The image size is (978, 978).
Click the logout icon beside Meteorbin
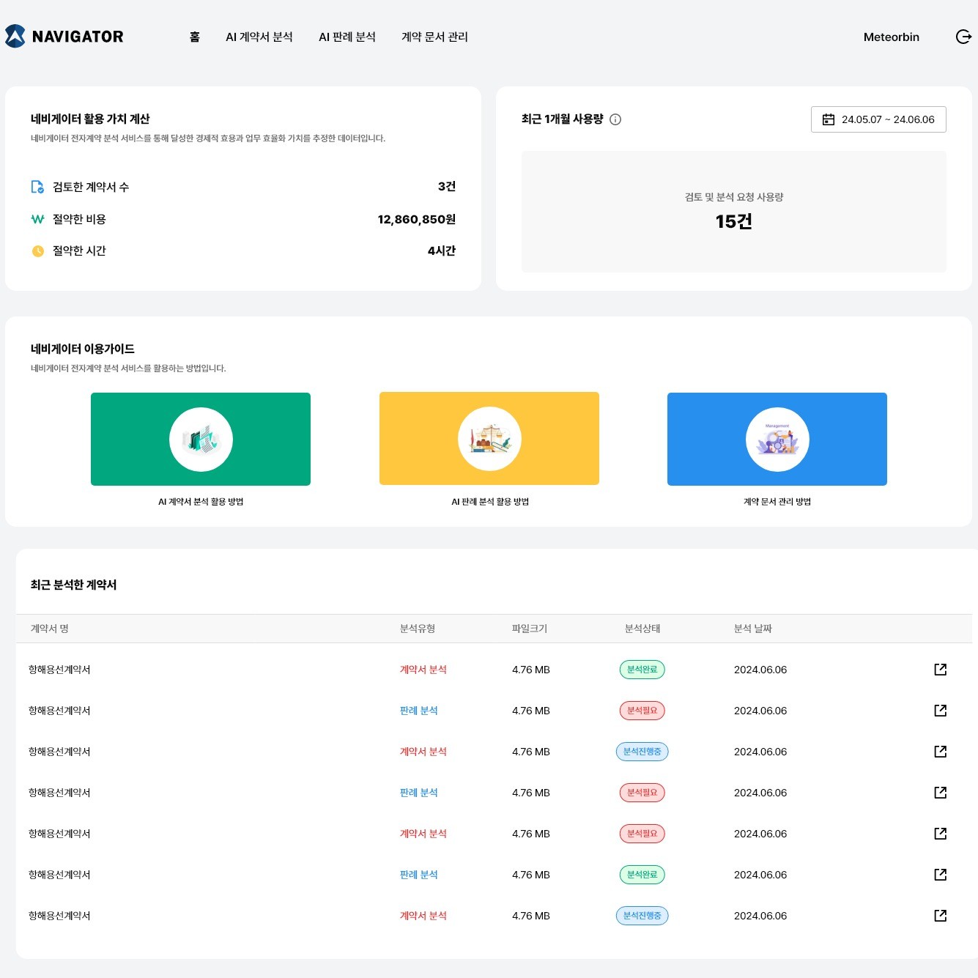963,37
